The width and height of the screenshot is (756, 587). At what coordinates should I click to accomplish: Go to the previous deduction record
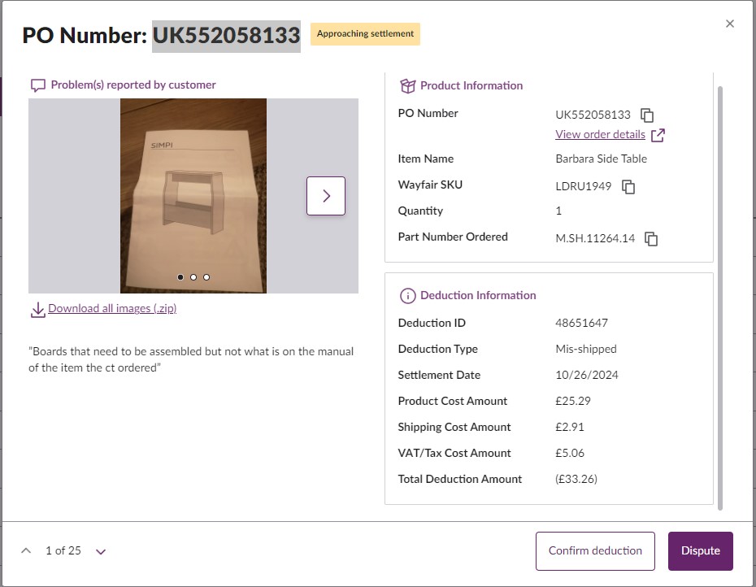(26, 551)
